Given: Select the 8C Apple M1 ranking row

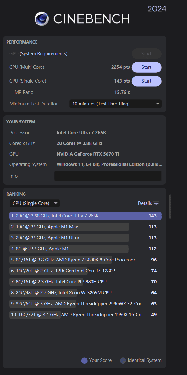Looking at the screenshot, I should (x=85, y=249).
